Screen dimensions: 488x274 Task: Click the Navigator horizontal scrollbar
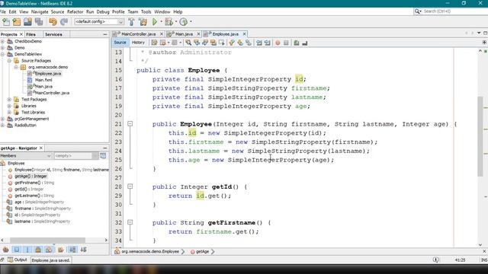point(47,241)
